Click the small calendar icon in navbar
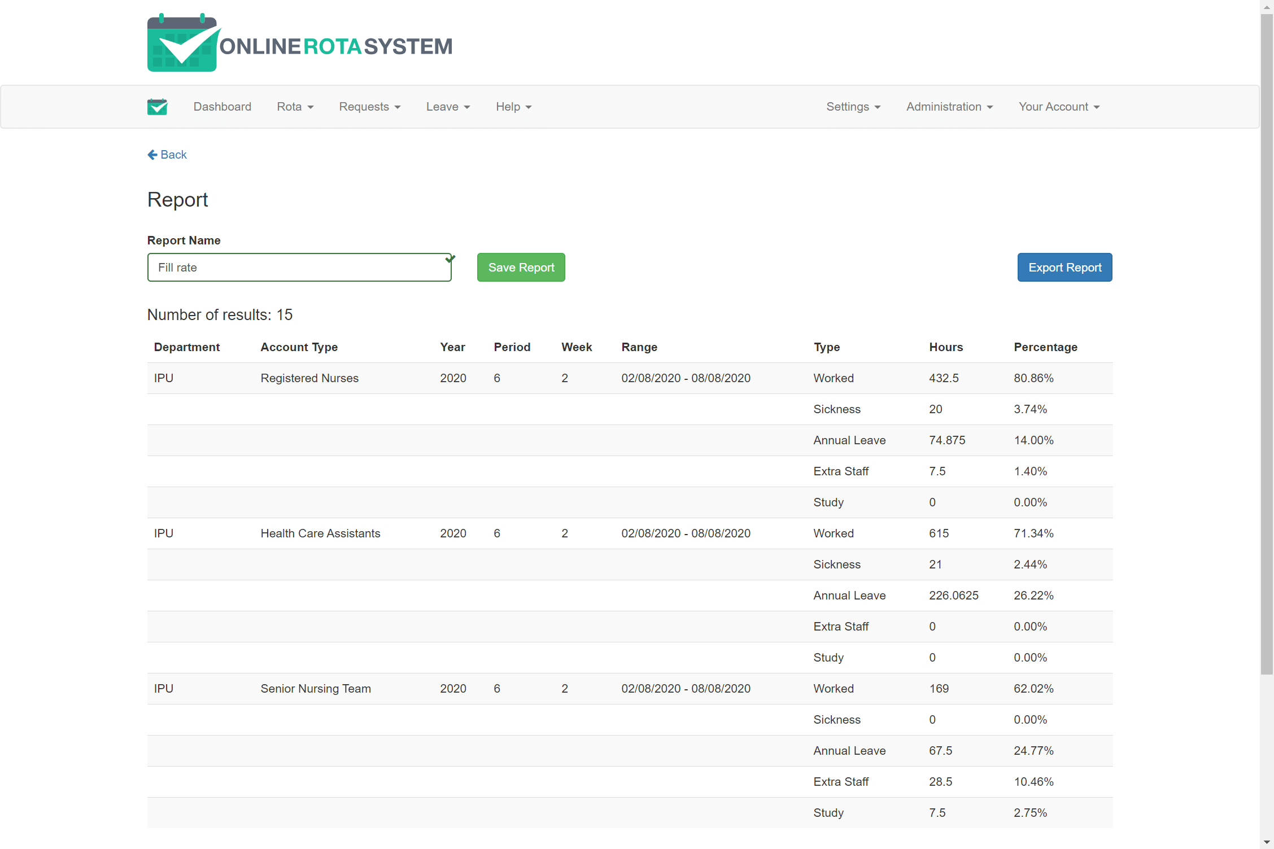This screenshot has height=849, width=1274. pos(158,107)
